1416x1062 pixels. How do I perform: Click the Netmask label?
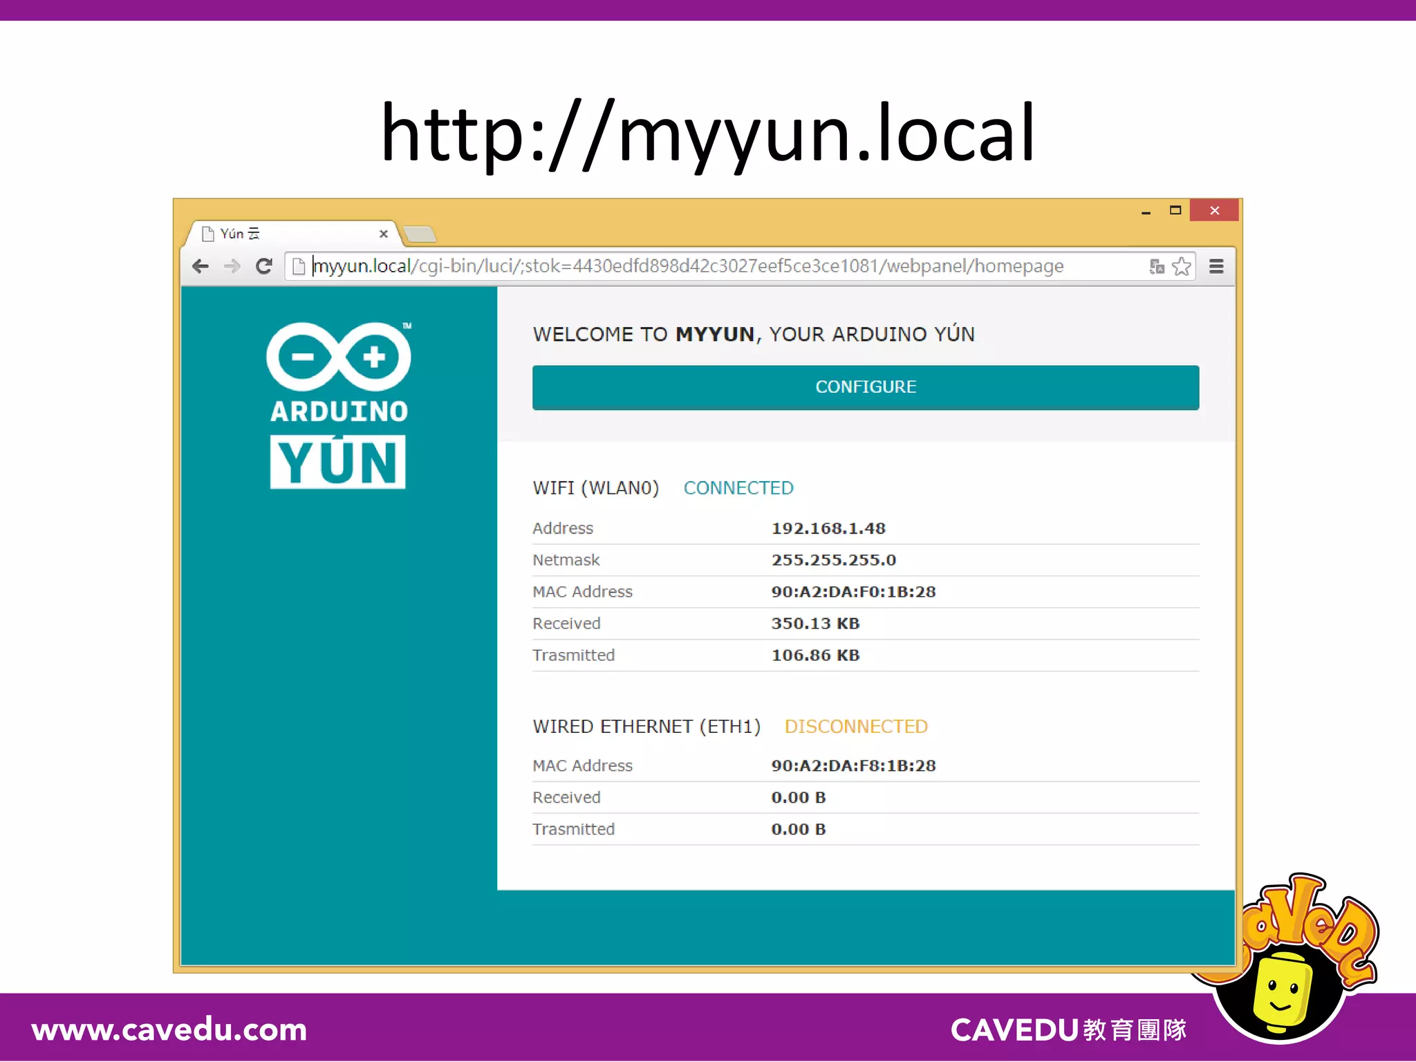coord(566,560)
